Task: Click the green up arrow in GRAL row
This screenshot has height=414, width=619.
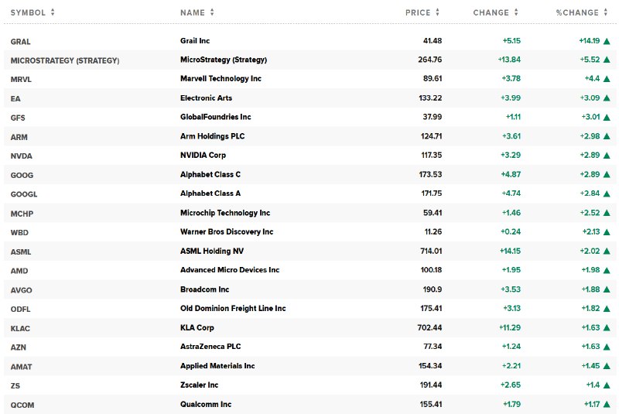Action: [607, 41]
